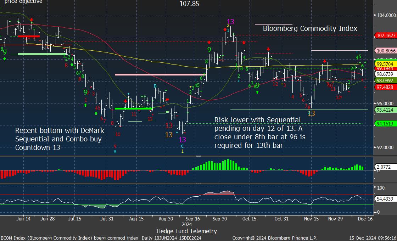Select the 107.85 price objective value

189,4
